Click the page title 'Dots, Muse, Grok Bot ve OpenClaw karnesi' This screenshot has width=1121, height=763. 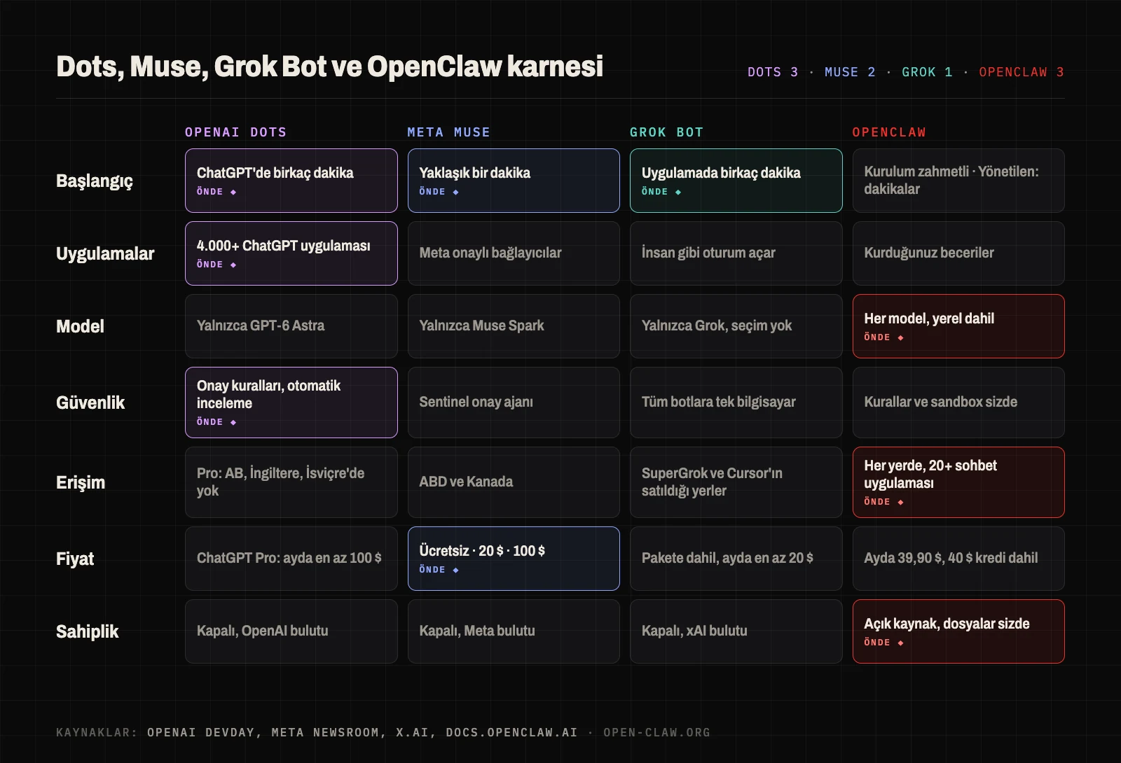click(329, 66)
